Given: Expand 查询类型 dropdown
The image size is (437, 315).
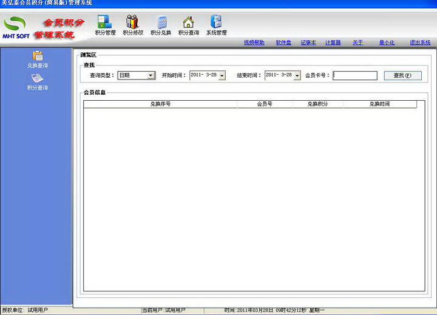Looking at the screenshot, I should tap(151, 75).
